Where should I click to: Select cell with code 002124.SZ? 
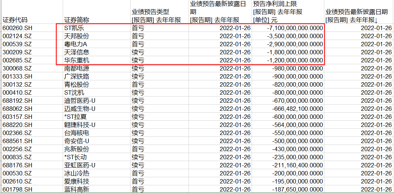(x=32, y=36)
